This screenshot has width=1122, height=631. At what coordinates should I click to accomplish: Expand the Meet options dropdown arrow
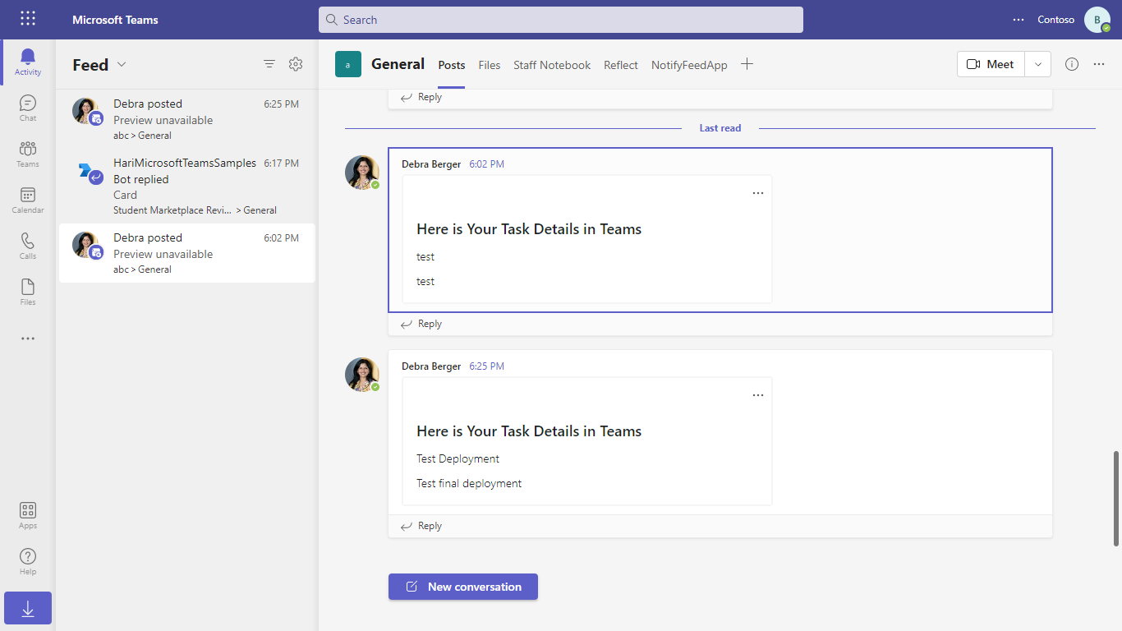(x=1038, y=64)
